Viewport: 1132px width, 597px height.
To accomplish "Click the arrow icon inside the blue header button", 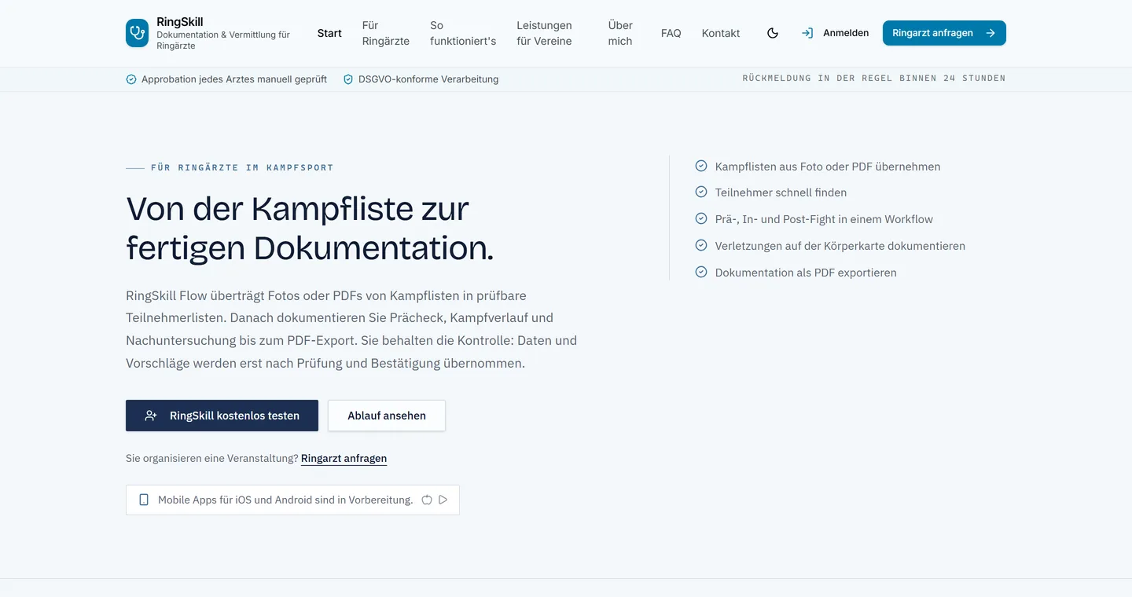I will tap(990, 33).
